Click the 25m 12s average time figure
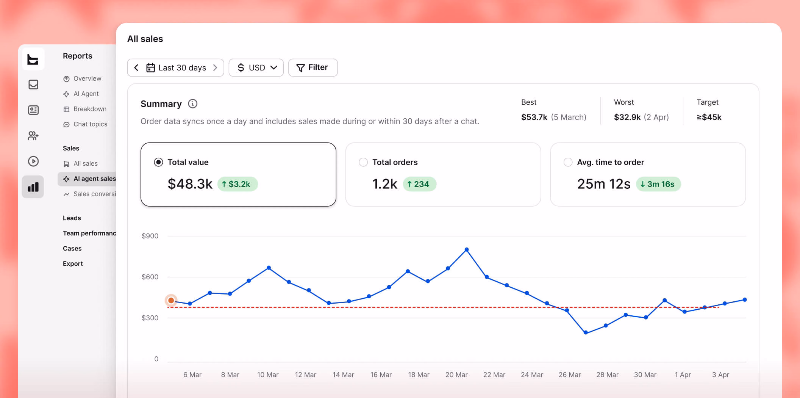 pyautogui.click(x=604, y=184)
